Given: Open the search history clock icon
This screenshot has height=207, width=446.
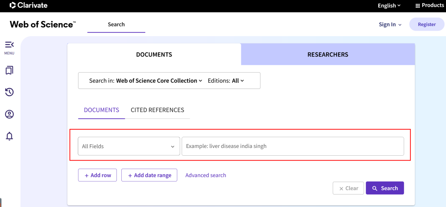Looking at the screenshot, I should pyautogui.click(x=9, y=92).
